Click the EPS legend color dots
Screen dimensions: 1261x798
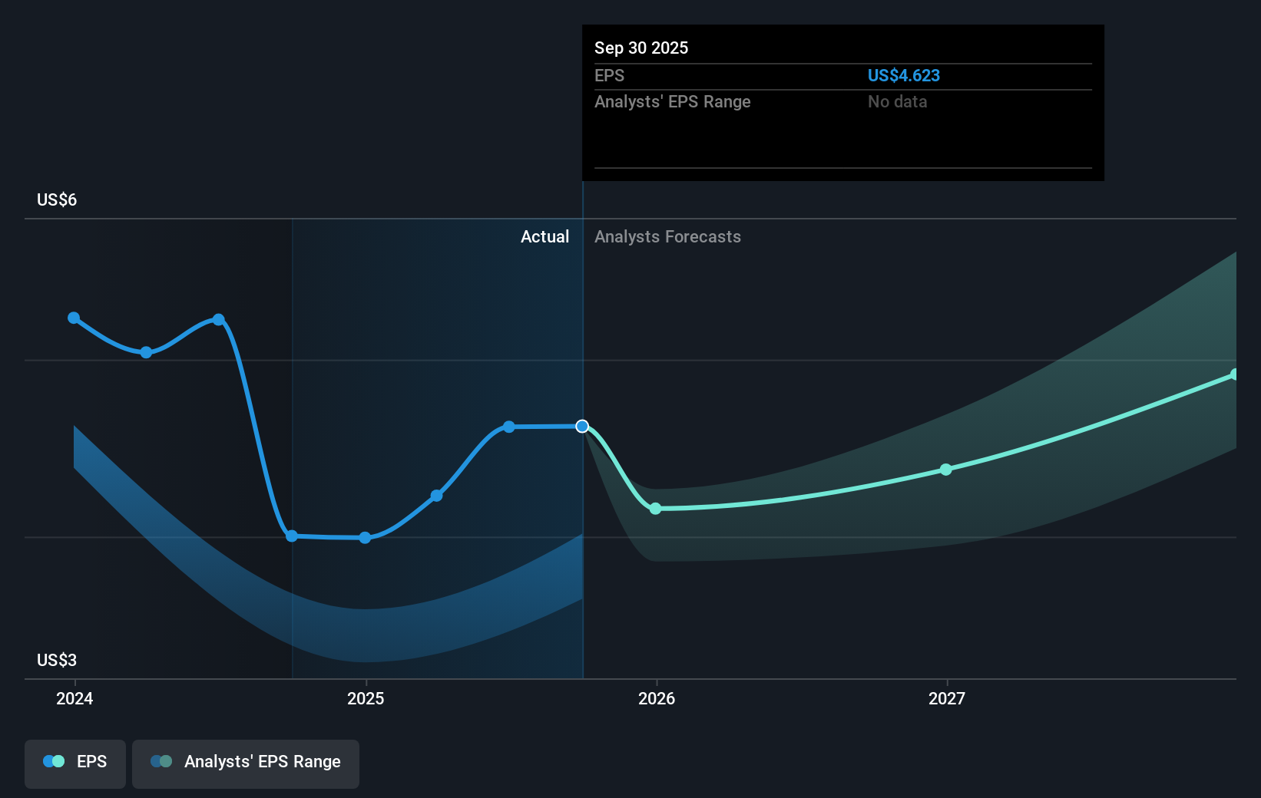pos(54,762)
